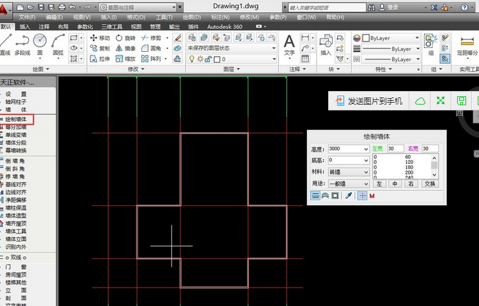Open the 标注(N) menu
479x306 pixels.
point(220,17)
